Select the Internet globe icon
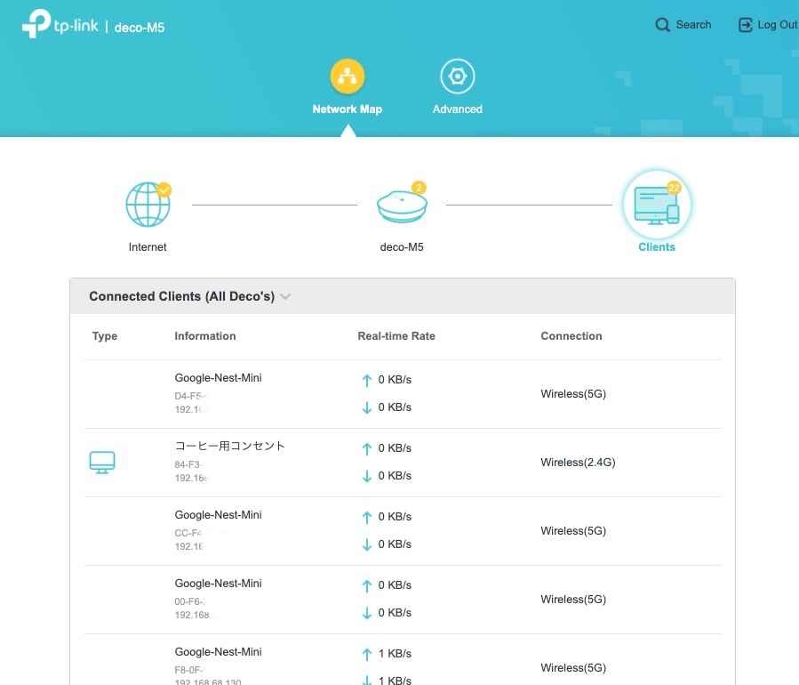Image resolution: width=799 pixels, height=685 pixels. tap(148, 205)
